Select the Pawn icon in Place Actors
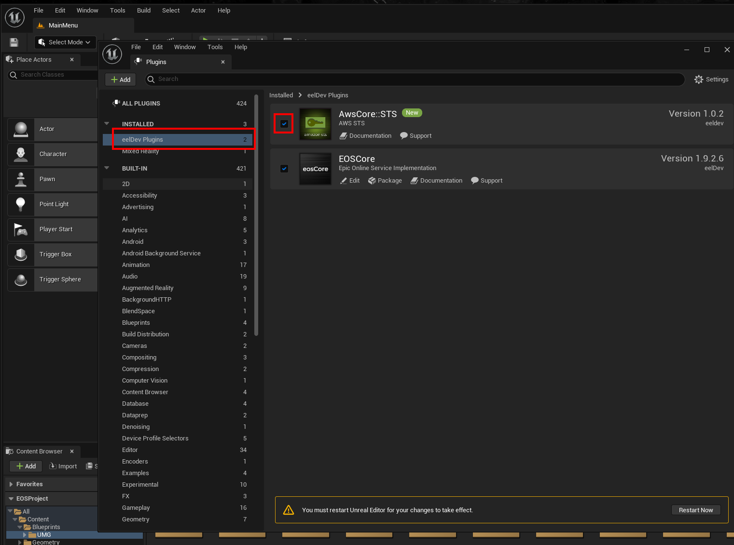The image size is (734, 545). pyautogui.click(x=21, y=180)
